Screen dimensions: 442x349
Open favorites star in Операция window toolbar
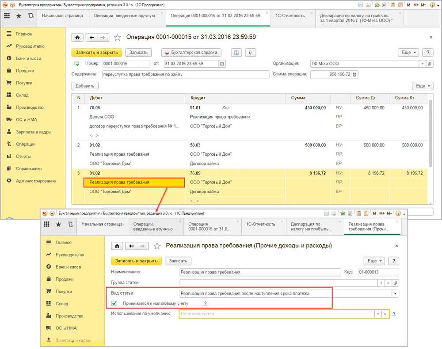(19, 16)
